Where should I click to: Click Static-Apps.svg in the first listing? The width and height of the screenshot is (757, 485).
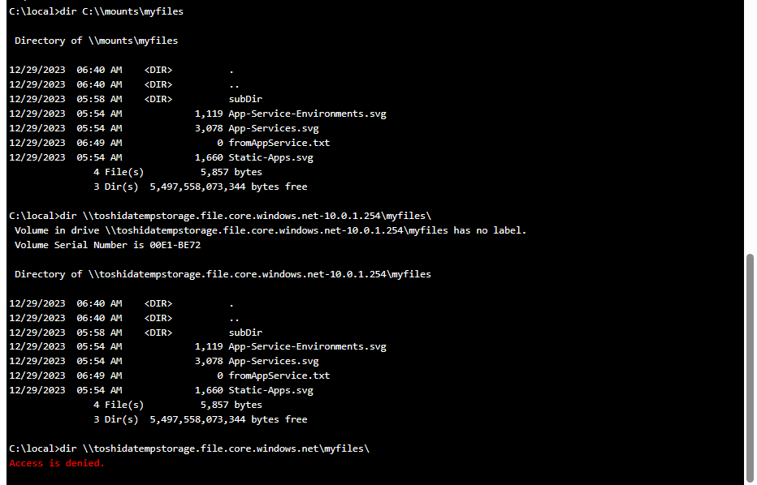point(270,157)
